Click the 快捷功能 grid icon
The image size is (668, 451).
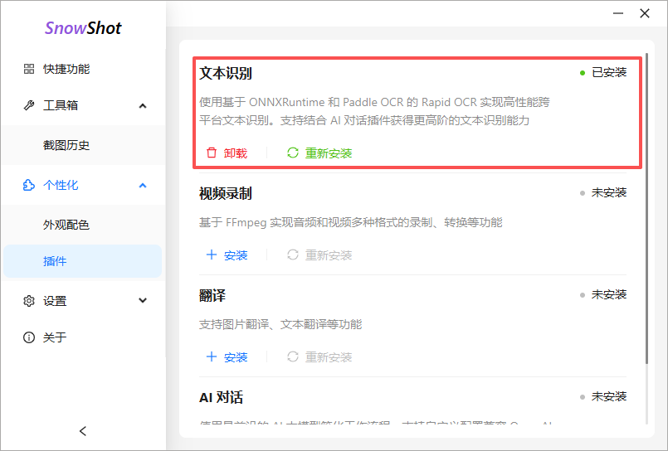[29, 69]
